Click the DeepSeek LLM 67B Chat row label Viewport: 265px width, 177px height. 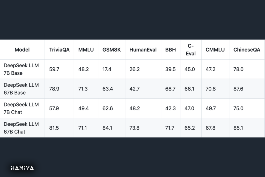21,128
